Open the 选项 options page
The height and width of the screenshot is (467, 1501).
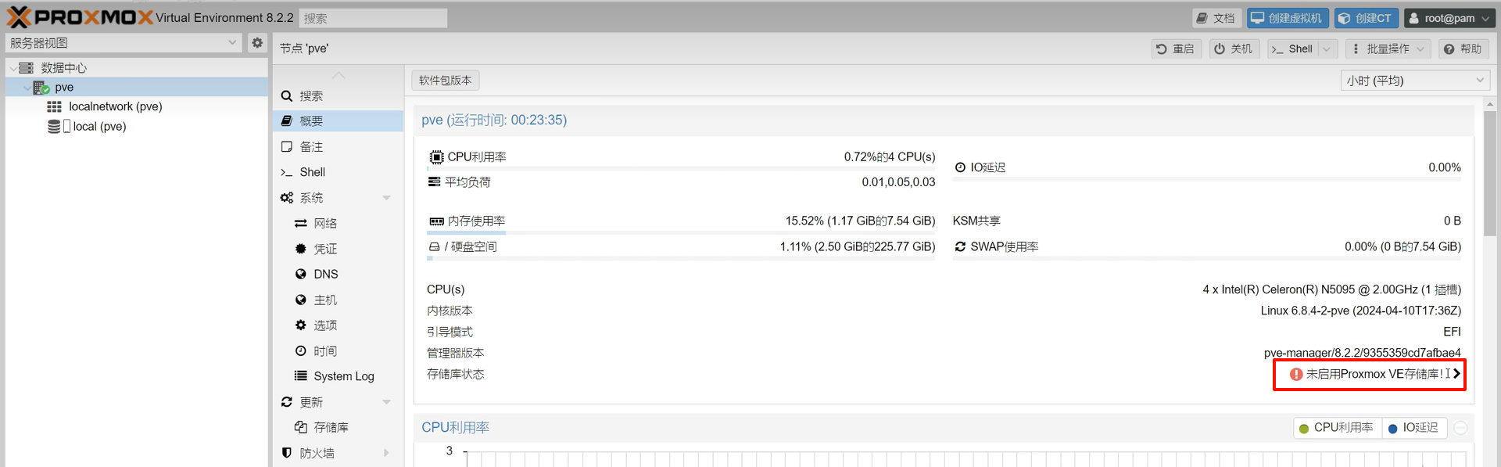tap(338, 325)
